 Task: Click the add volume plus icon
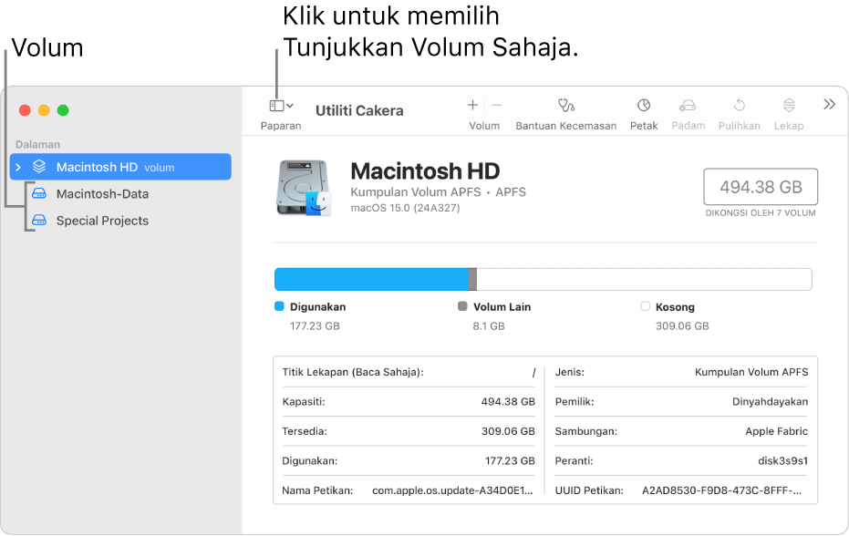coord(472,105)
